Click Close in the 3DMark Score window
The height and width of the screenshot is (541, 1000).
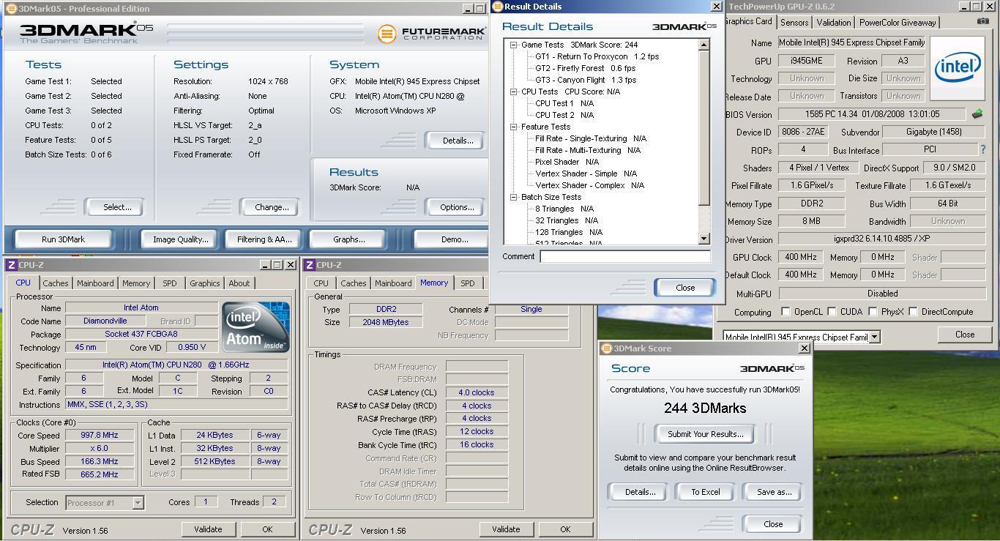(773, 524)
